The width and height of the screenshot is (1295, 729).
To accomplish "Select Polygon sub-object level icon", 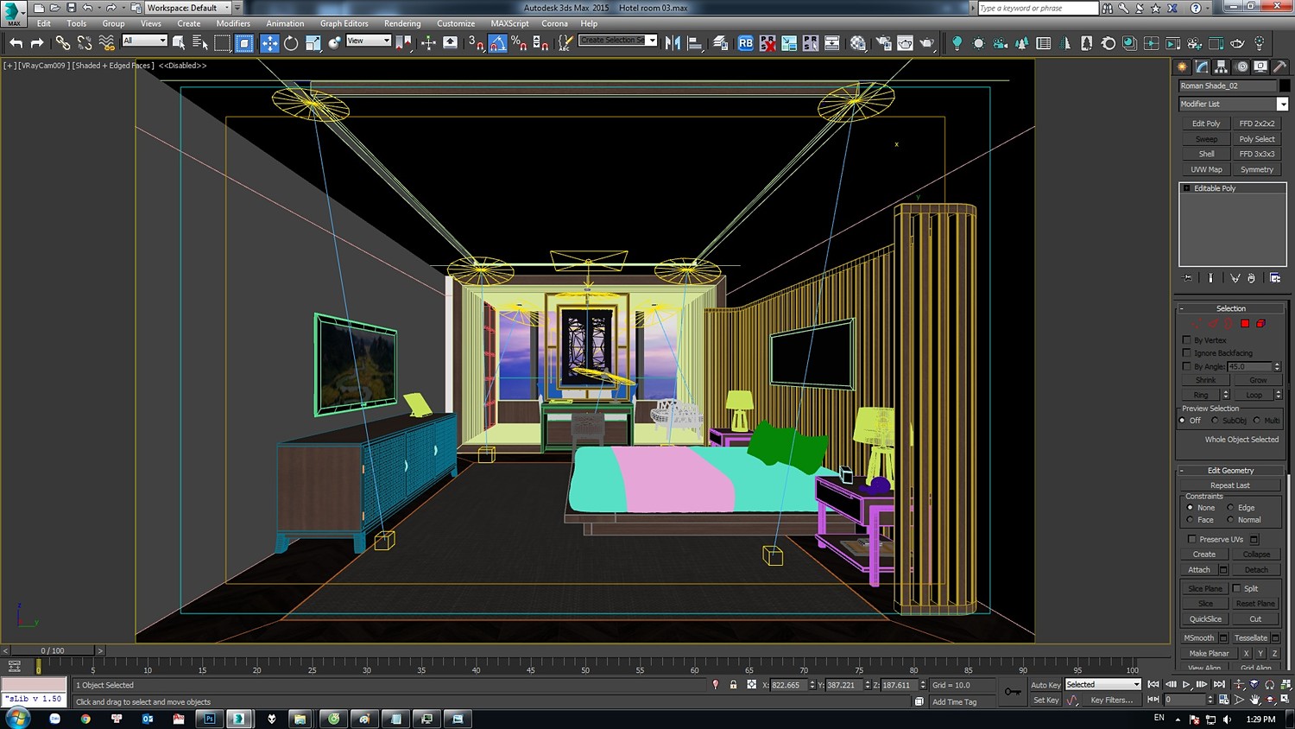I will tap(1245, 323).
